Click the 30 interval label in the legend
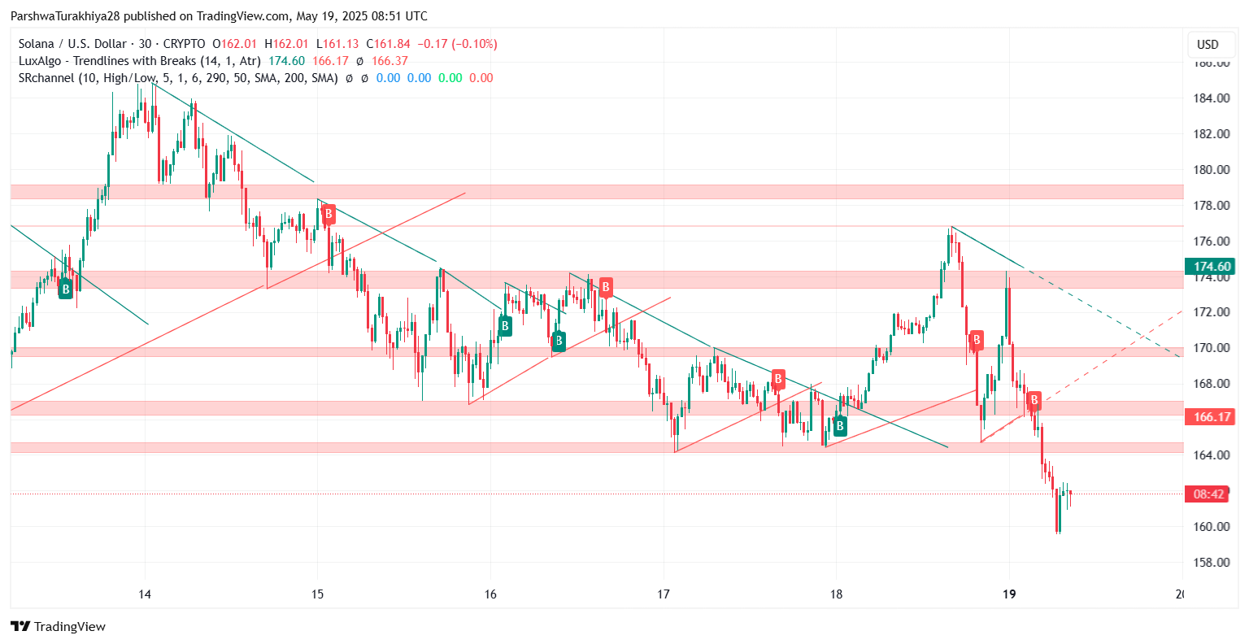Screen dimensions: 1249x644 click(146, 44)
